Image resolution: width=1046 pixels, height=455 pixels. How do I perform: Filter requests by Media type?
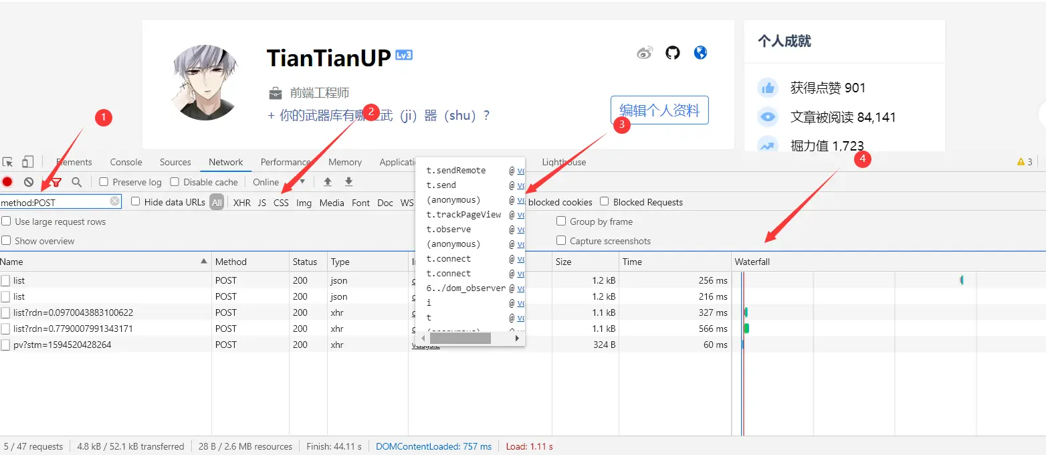(x=332, y=203)
